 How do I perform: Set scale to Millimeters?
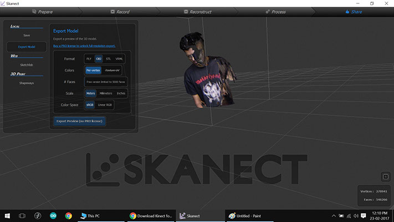106,93
